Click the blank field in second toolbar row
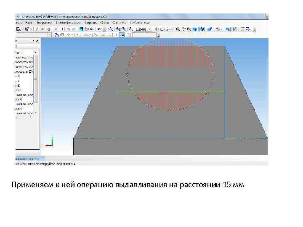 [144, 35]
